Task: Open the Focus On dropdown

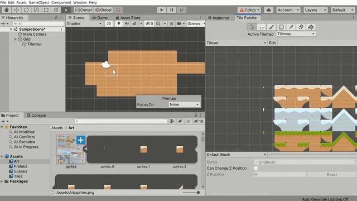Action: (x=184, y=104)
